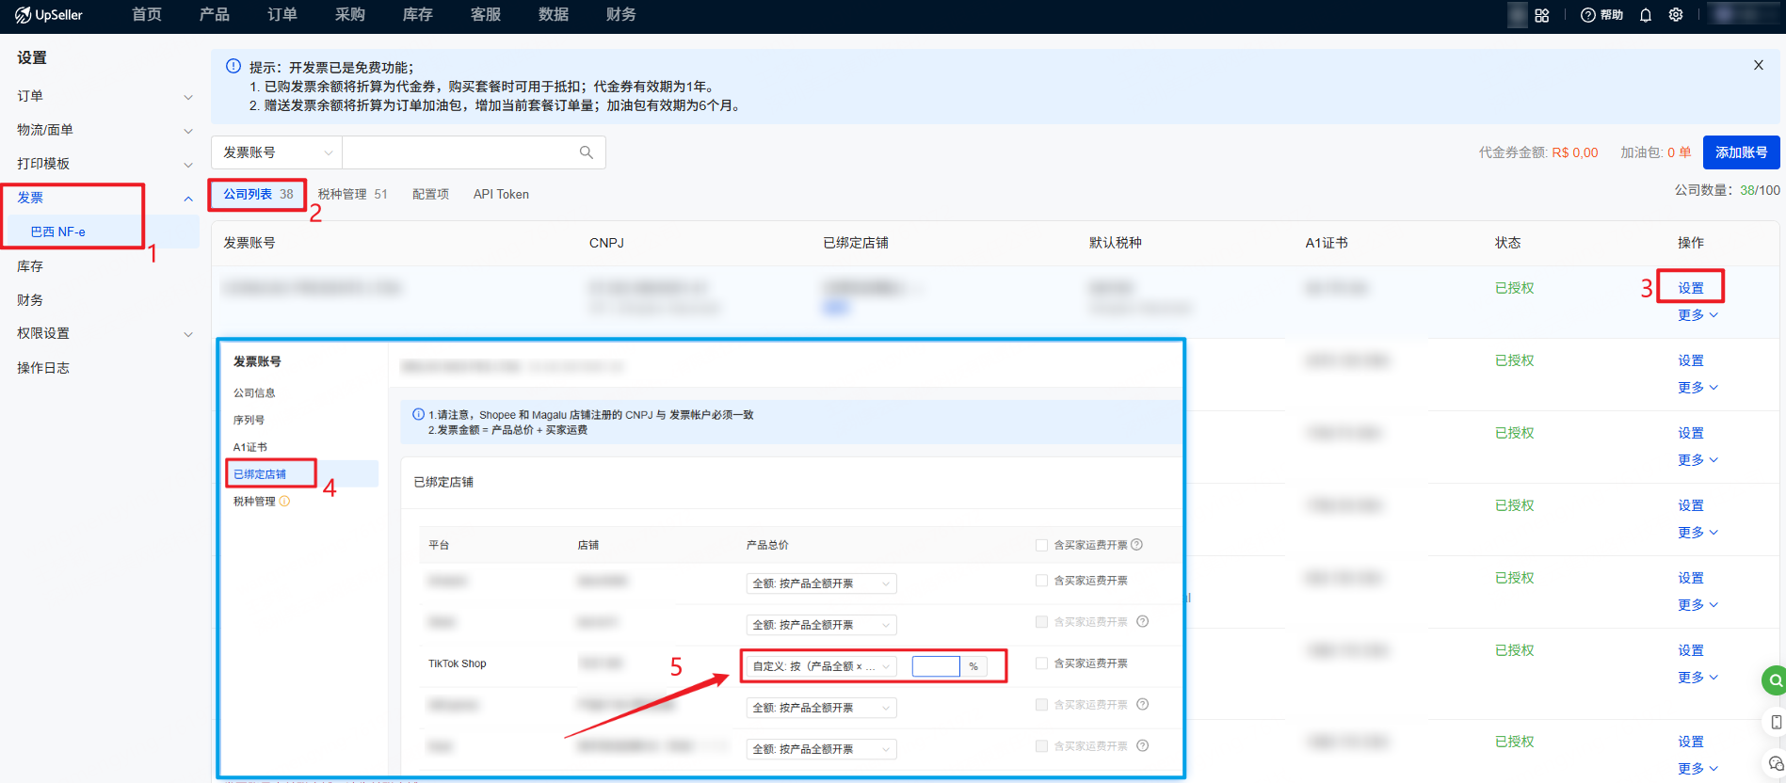1786x783 pixels.
Task: Click the notification bell icon
Action: (1645, 15)
